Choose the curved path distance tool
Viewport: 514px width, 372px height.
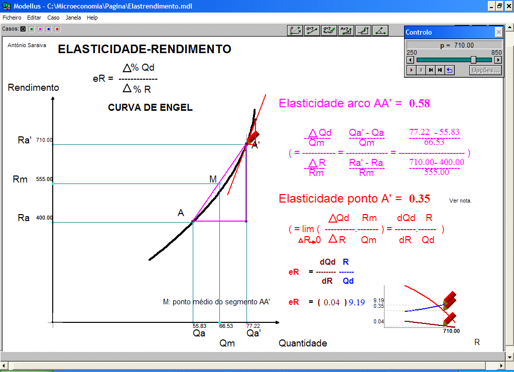pos(329,31)
